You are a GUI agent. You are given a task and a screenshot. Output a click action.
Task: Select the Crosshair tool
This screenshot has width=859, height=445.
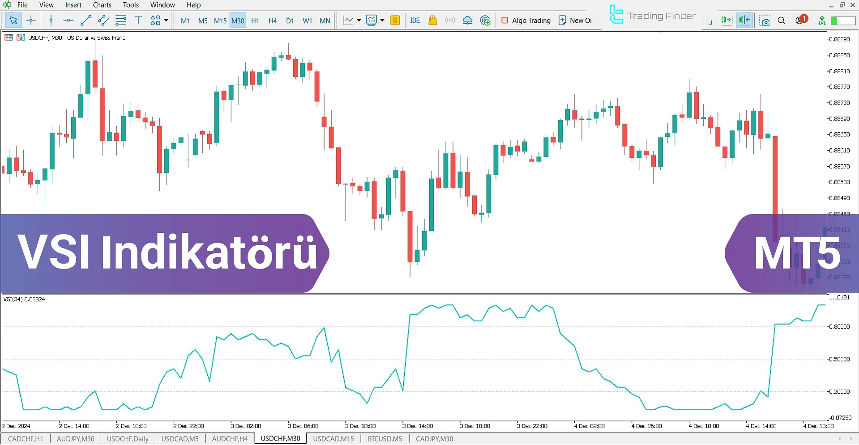30,20
